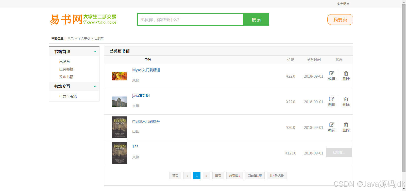The height and width of the screenshot is (191, 406).
Task: Select page 1 in pagination
Action: [x=197, y=176]
